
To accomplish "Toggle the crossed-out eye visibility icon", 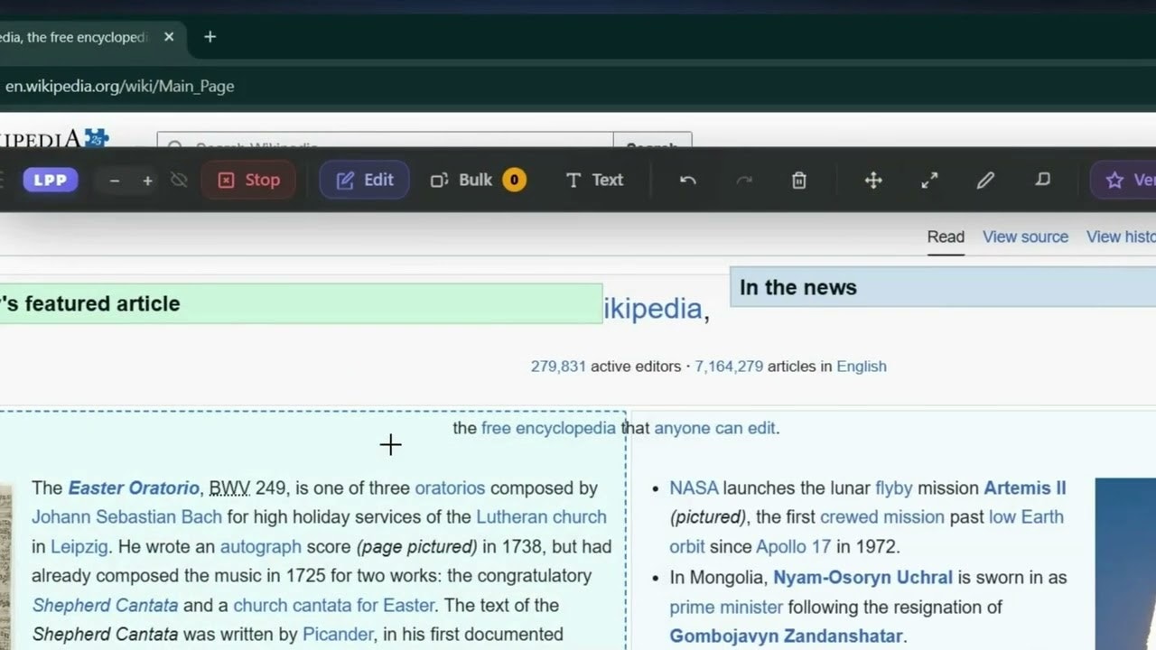I will [x=179, y=181].
